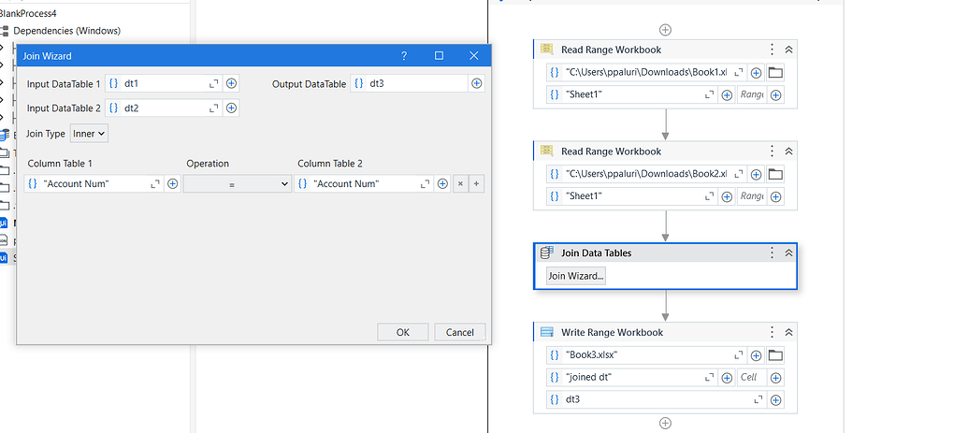Click the Join Wizard... button in activity
The image size is (968, 433).
coord(576,276)
